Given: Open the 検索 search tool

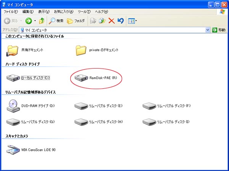Looking at the screenshot, I should (56, 21).
